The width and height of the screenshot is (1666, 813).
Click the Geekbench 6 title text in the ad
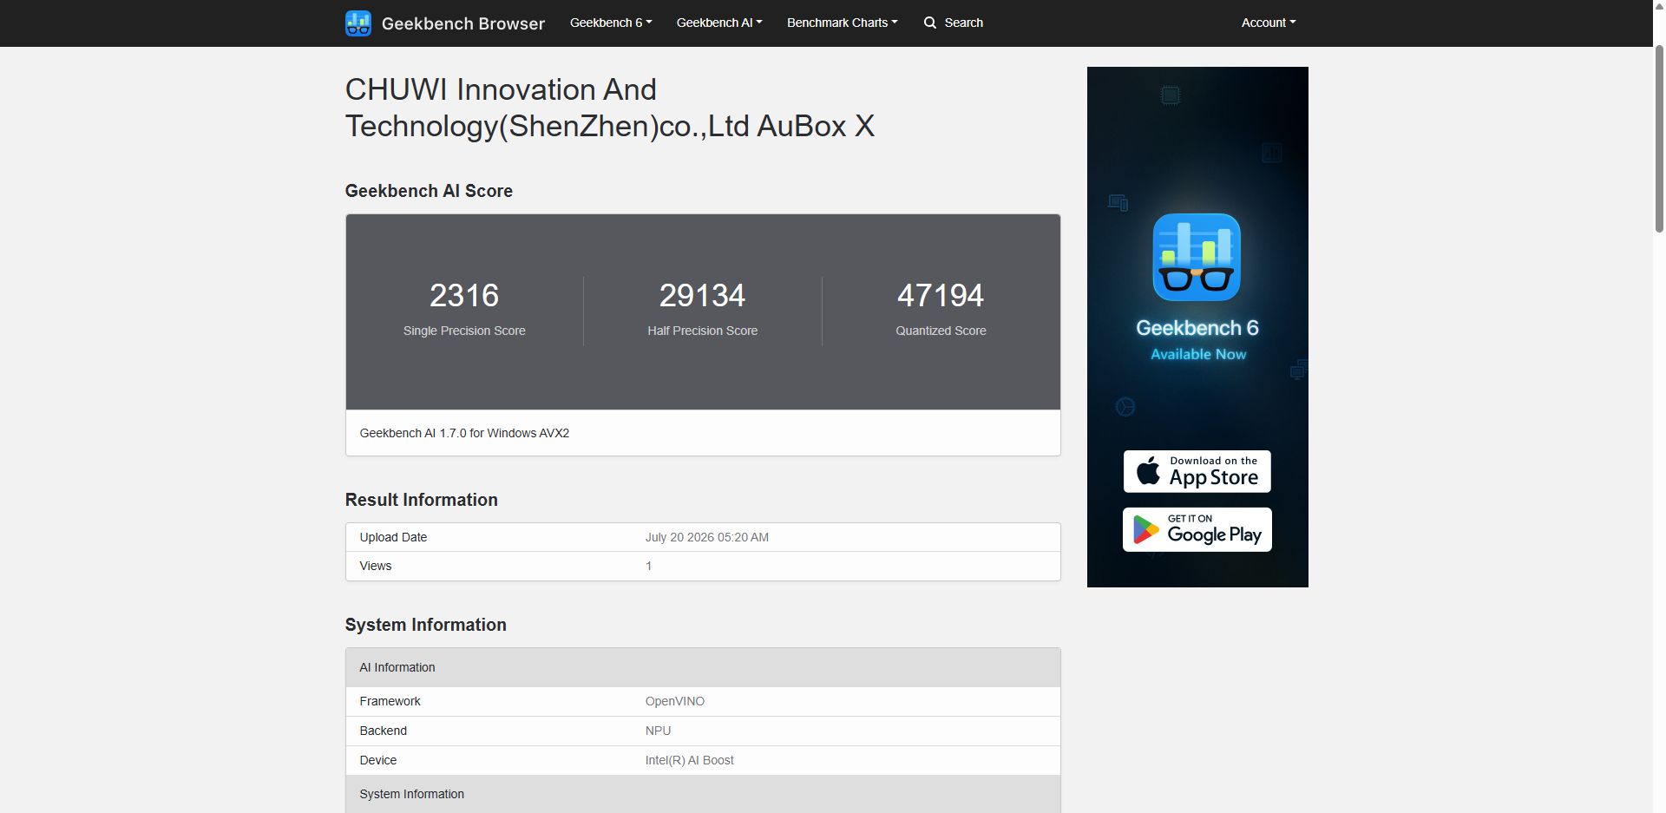[1197, 328]
